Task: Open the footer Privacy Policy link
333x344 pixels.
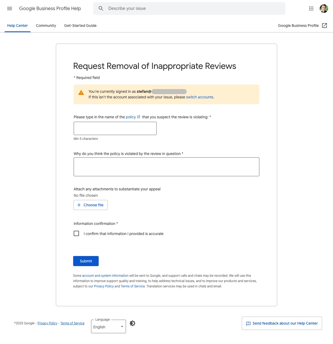Action: 47,323
